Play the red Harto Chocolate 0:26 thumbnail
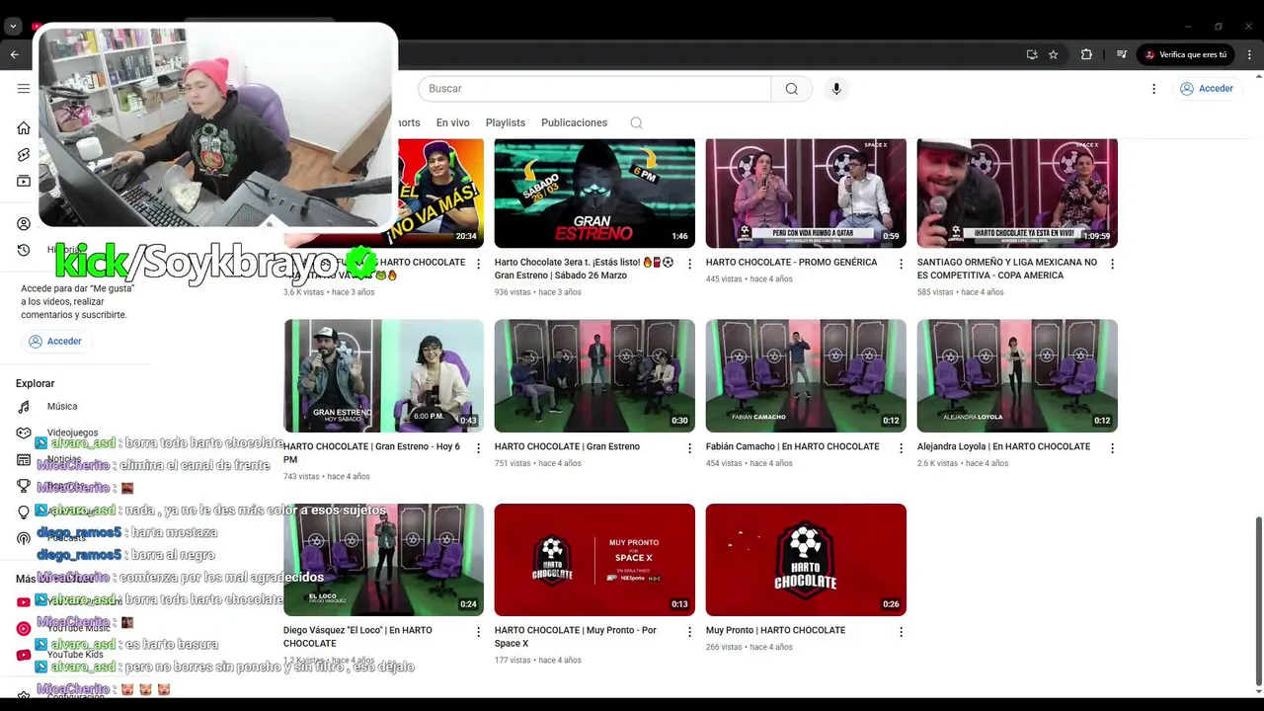 click(x=806, y=560)
